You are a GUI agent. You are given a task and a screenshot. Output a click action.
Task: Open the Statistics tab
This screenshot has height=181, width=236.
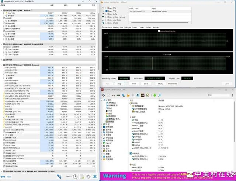click(x=156, y=27)
